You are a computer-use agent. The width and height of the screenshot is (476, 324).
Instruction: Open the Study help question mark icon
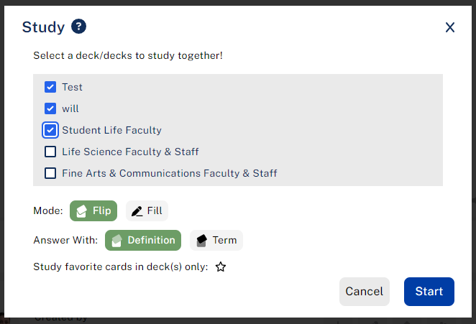click(x=79, y=27)
